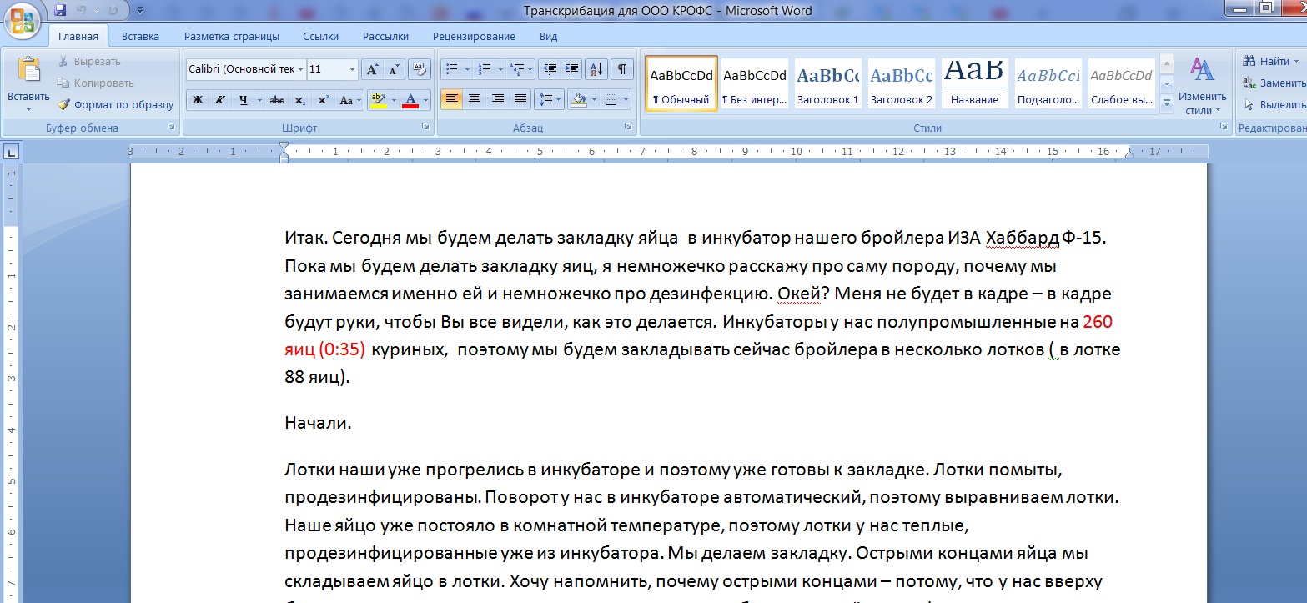
Task: Toggle italic (К) formatting
Action: tap(219, 100)
